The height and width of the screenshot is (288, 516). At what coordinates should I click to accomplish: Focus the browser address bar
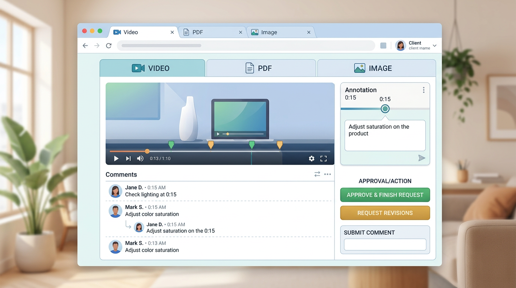coord(246,46)
